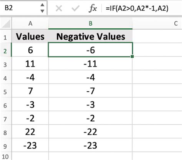Click the confirm checkmark icon in formula bar
Image resolution: width=182 pixels, height=160 pixels.
[x=76, y=8]
